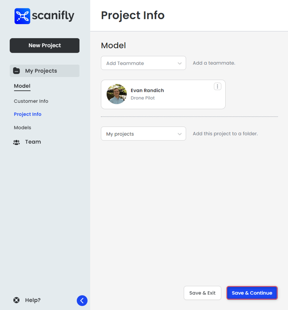Open Evan Randich's three-dot options menu
288x310 pixels.
pos(217,87)
